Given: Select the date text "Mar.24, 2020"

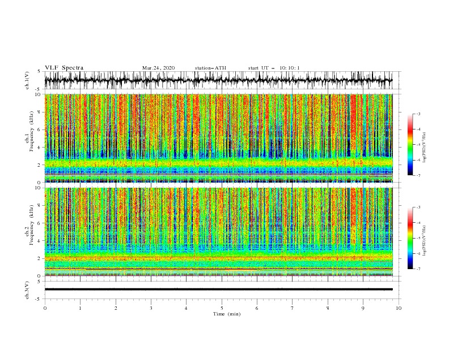Looking at the screenshot, I should click(x=158, y=68).
